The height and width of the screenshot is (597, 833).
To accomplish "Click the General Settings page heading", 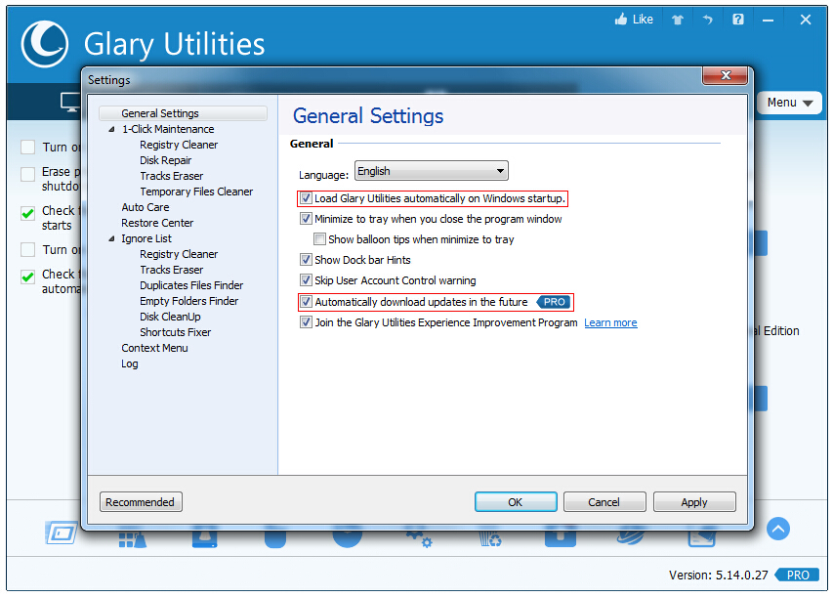I will 368,116.
